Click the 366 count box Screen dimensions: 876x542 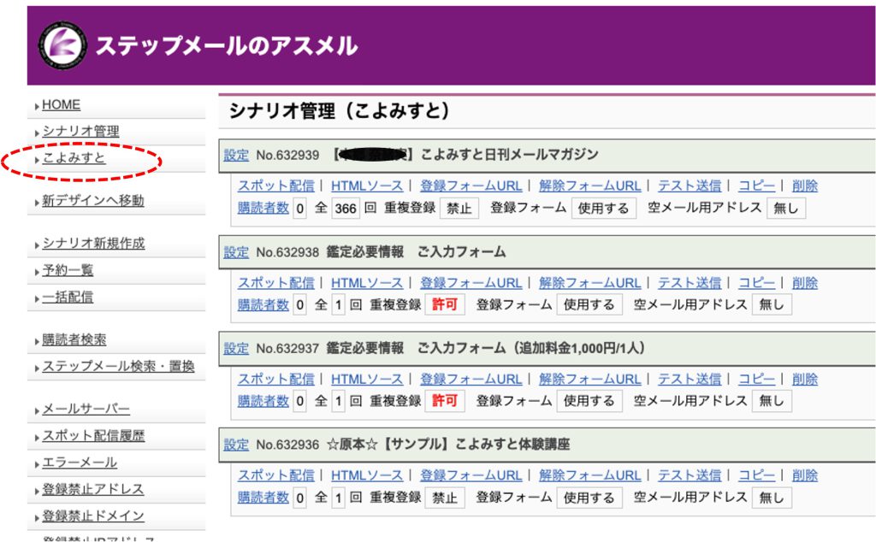[346, 209]
